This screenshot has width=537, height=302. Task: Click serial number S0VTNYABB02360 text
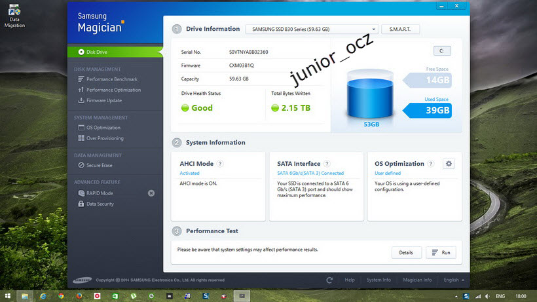(249, 52)
